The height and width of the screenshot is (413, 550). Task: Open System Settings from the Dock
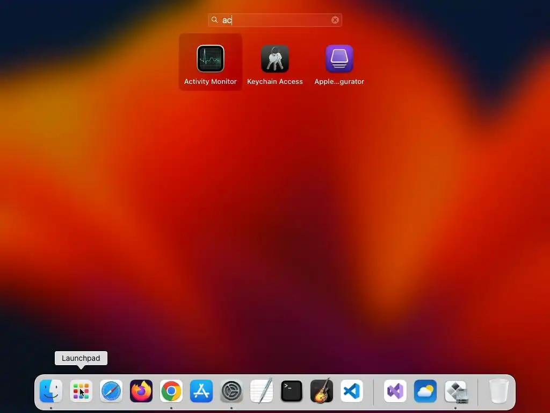pyautogui.click(x=231, y=391)
